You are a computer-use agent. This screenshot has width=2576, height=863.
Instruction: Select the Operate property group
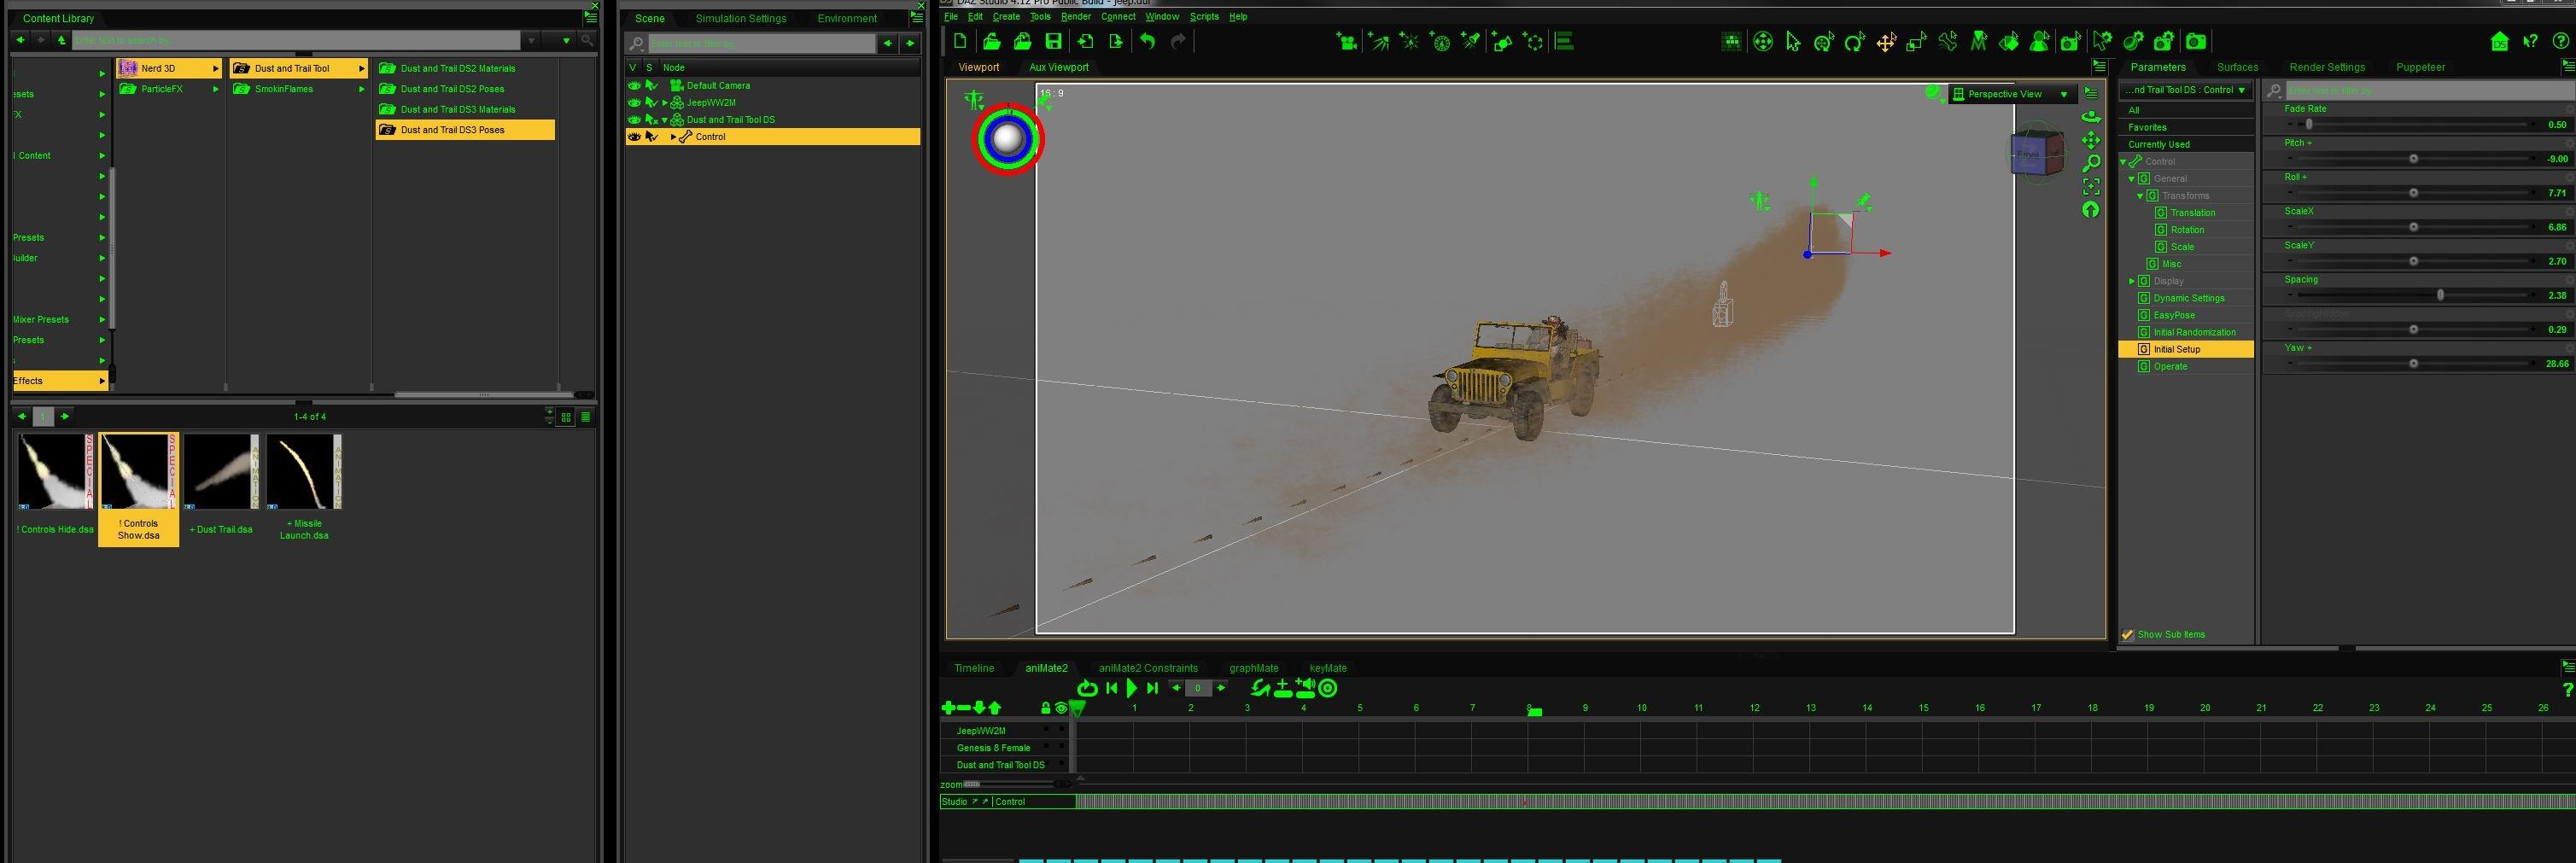point(2170,367)
